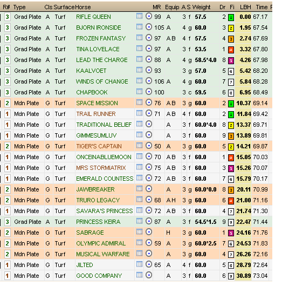Screen dimensions: 282x287
Task: Open the table icon beside JAWBREAKER
Action: coord(139,189)
